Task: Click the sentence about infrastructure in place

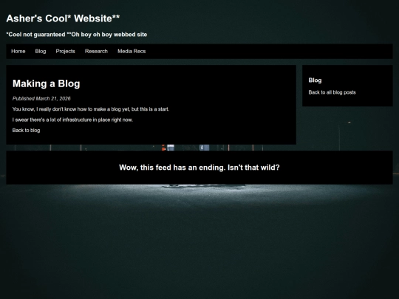Action: tap(72, 120)
